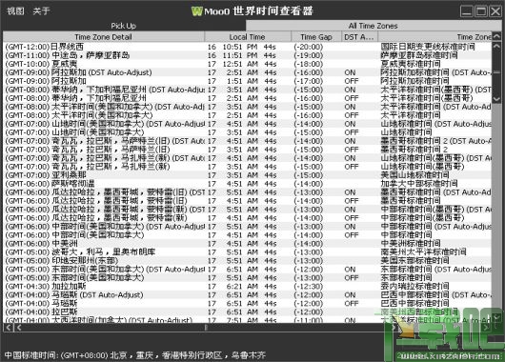The image size is (505, 362).
Task: Select the (GMT-07:00) 亚利桑那 row
Action: click(248, 175)
